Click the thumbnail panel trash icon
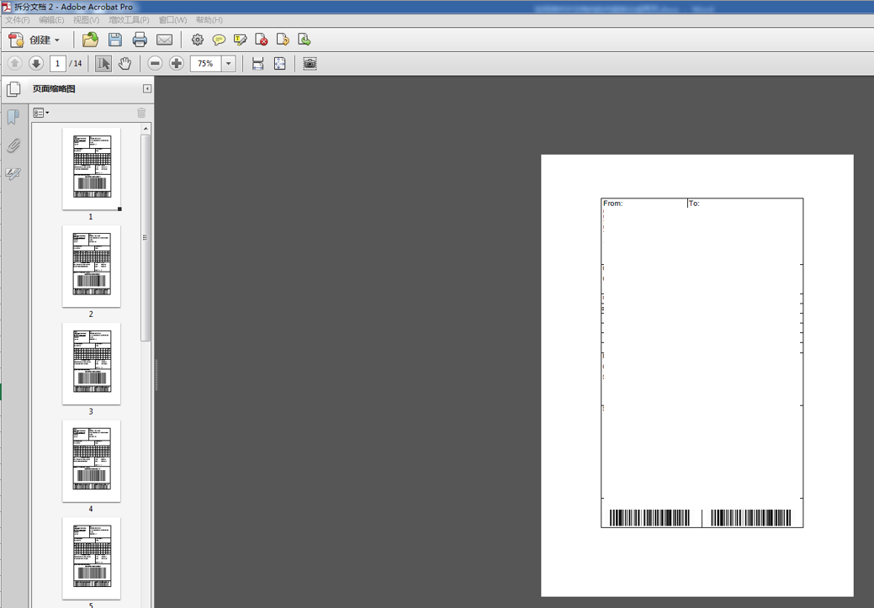The width and height of the screenshot is (874, 608). [x=141, y=114]
